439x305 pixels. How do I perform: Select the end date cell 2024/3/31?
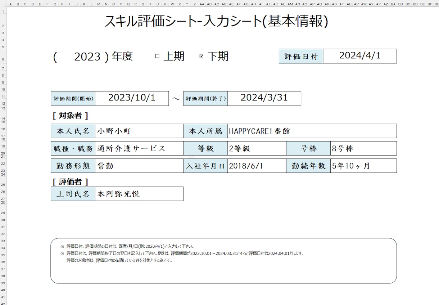(264, 98)
